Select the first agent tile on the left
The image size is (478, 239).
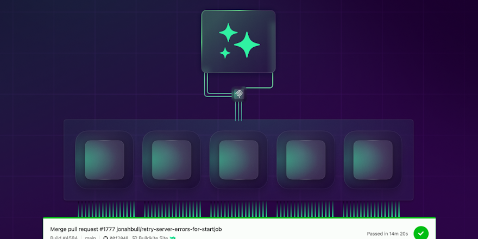tap(104, 160)
